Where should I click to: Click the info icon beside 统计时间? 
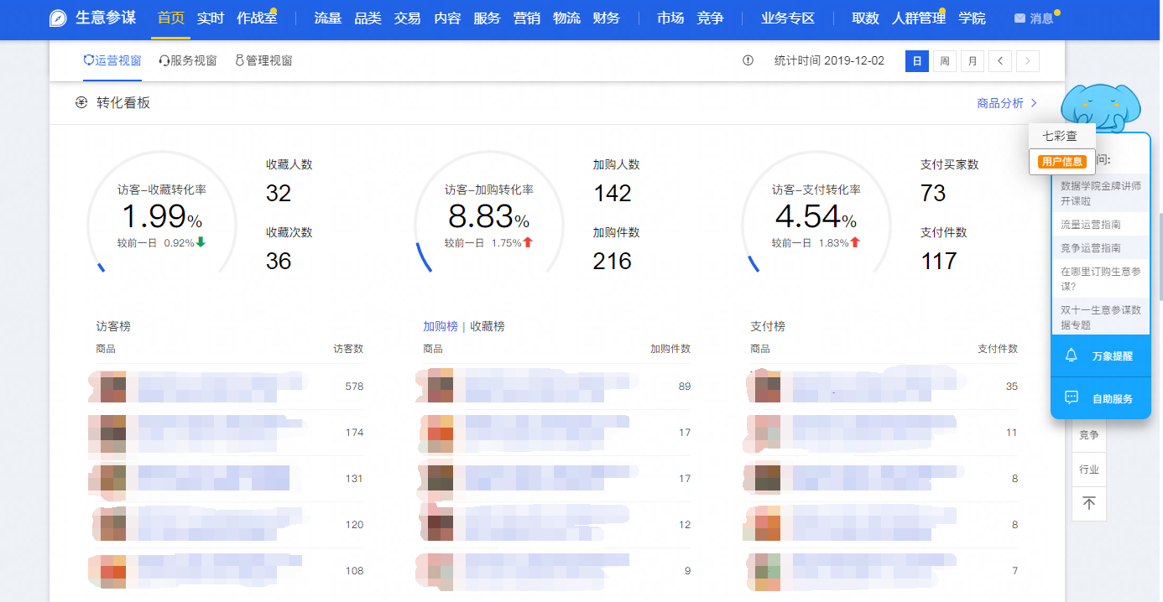748,60
